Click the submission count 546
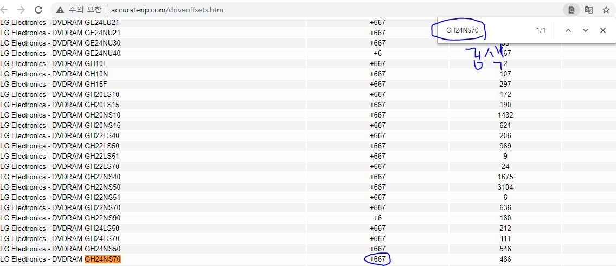 tap(505, 249)
